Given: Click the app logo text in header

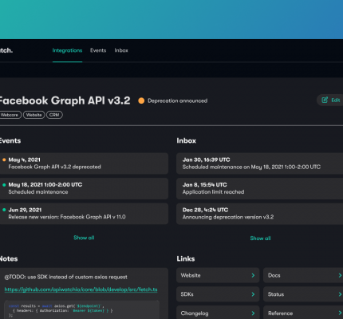Looking at the screenshot, I should pos(6,50).
